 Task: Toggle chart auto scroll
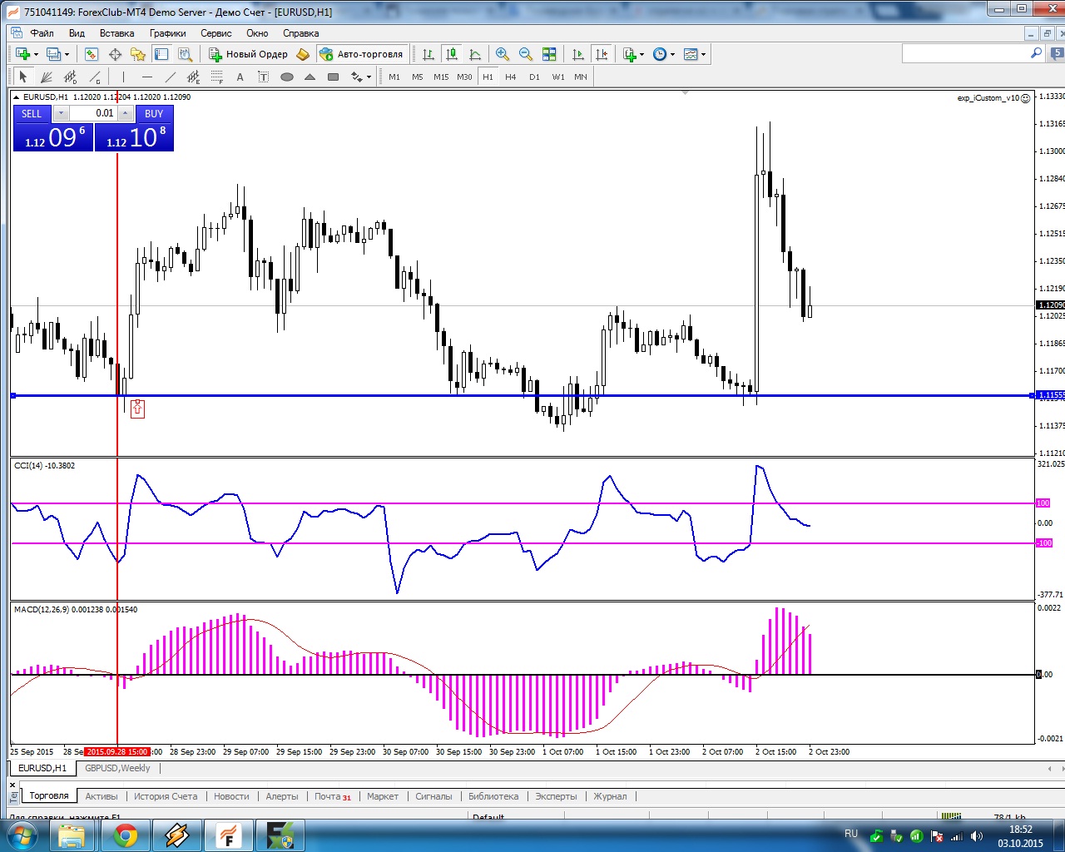tap(578, 54)
